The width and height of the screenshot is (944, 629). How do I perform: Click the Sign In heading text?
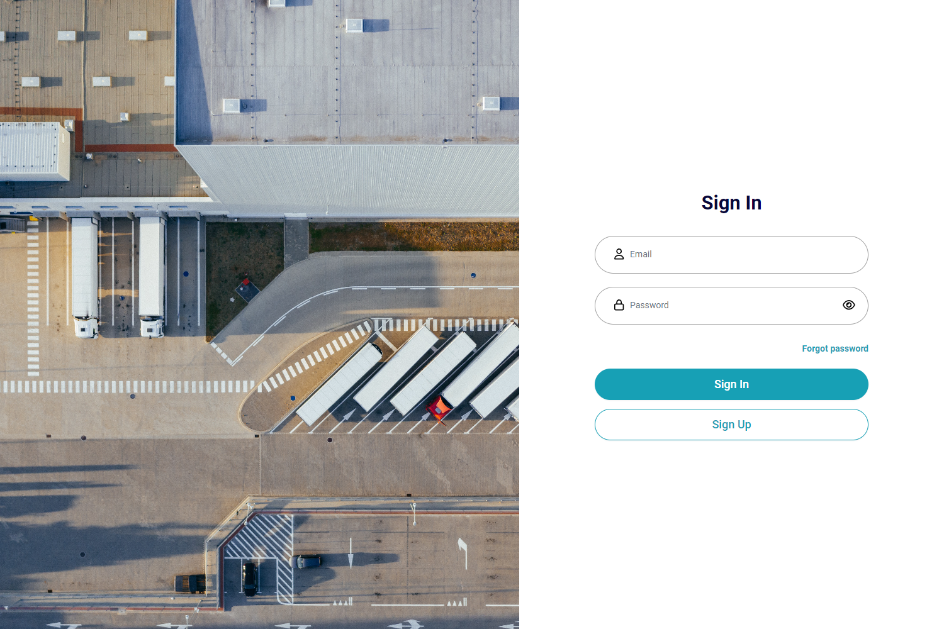[731, 203]
